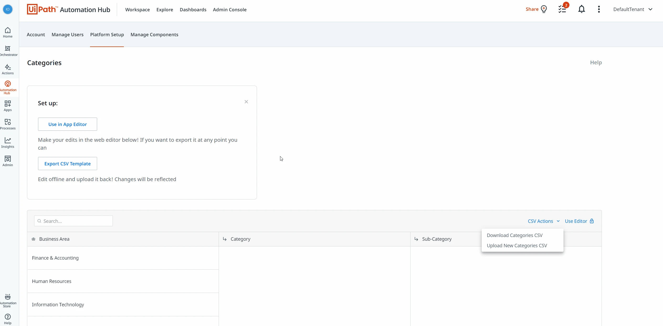Open the task checklist icon with badge
Image resolution: width=663 pixels, height=326 pixels.
563,9
